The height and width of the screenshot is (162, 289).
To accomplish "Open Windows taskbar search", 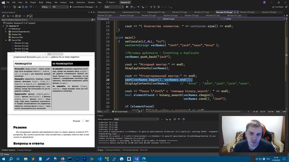I will pos(11,159).
